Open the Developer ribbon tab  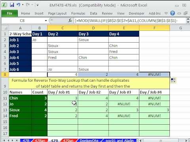tap(137, 13)
